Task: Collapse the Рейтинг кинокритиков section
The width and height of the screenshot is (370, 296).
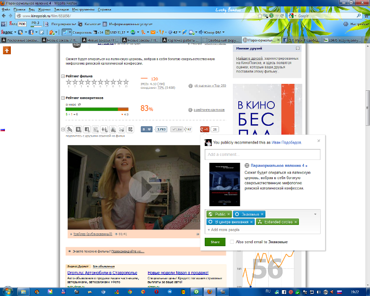Action: point(63,98)
